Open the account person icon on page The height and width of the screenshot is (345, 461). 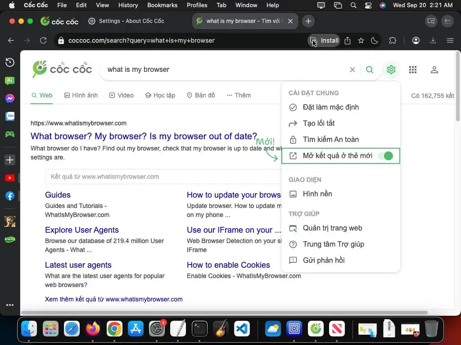(434, 70)
